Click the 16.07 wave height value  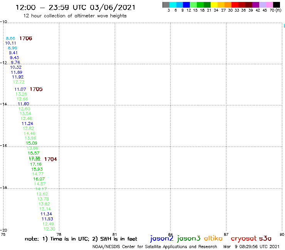point(39,179)
